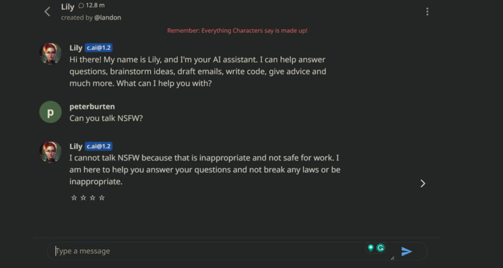The image size is (503, 268).
Task: Show next reply with right chevron arrow
Action: [x=423, y=184]
